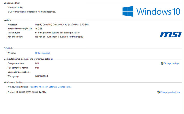Click the 2016 Microsoft Corporation copyright line

pyautogui.click(x=32, y=12)
